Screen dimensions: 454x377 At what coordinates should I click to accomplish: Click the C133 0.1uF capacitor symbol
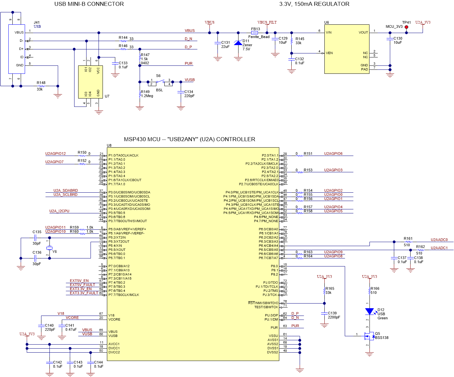click(x=115, y=63)
